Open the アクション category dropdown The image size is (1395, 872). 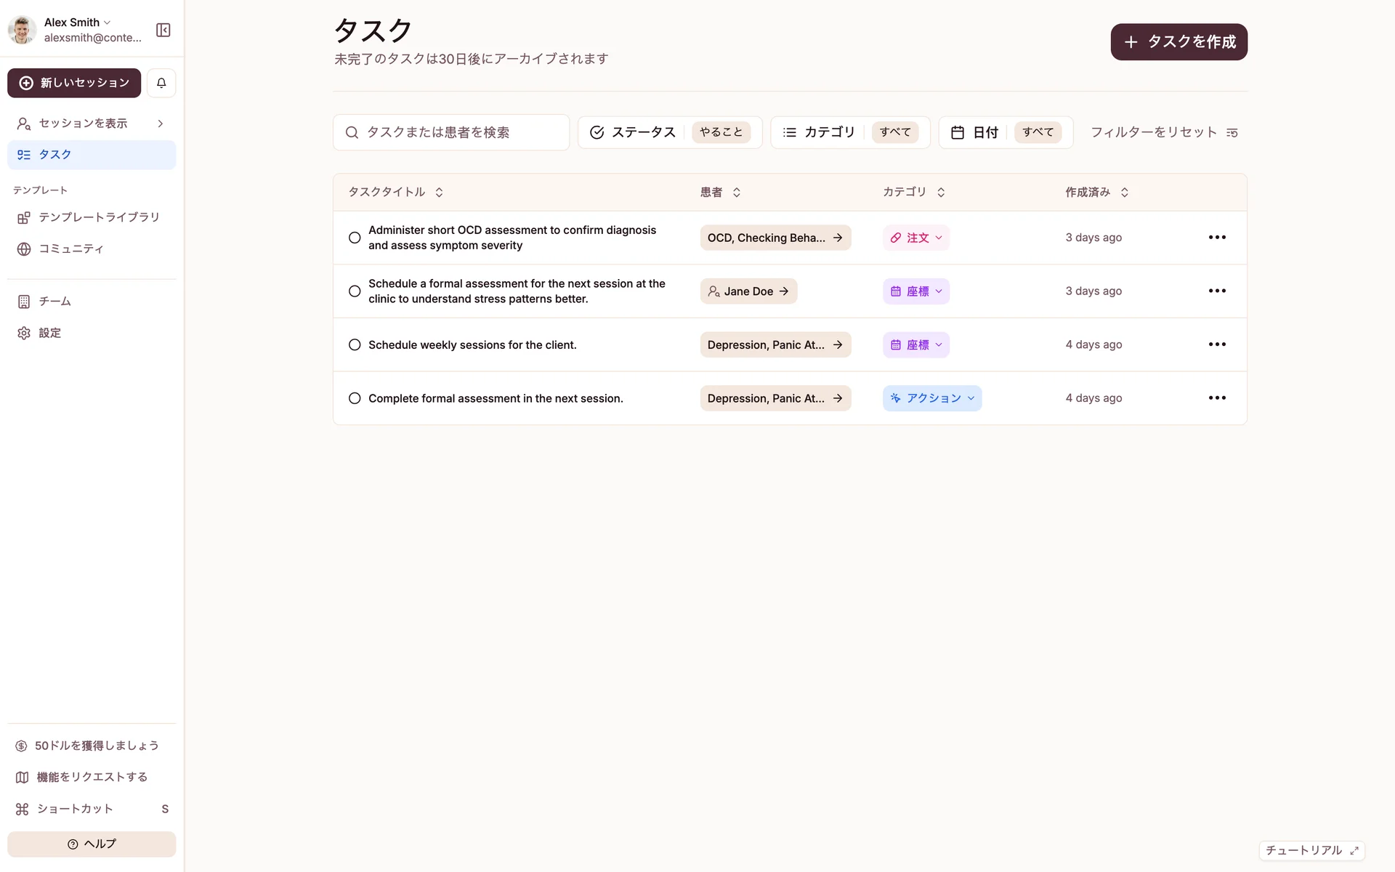(932, 398)
